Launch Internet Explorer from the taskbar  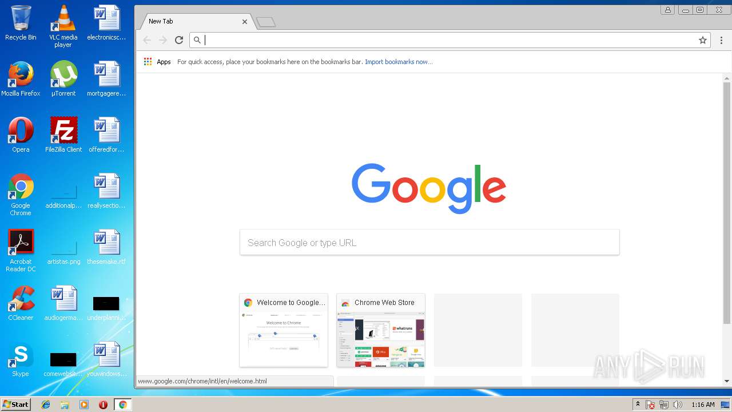[46, 405]
